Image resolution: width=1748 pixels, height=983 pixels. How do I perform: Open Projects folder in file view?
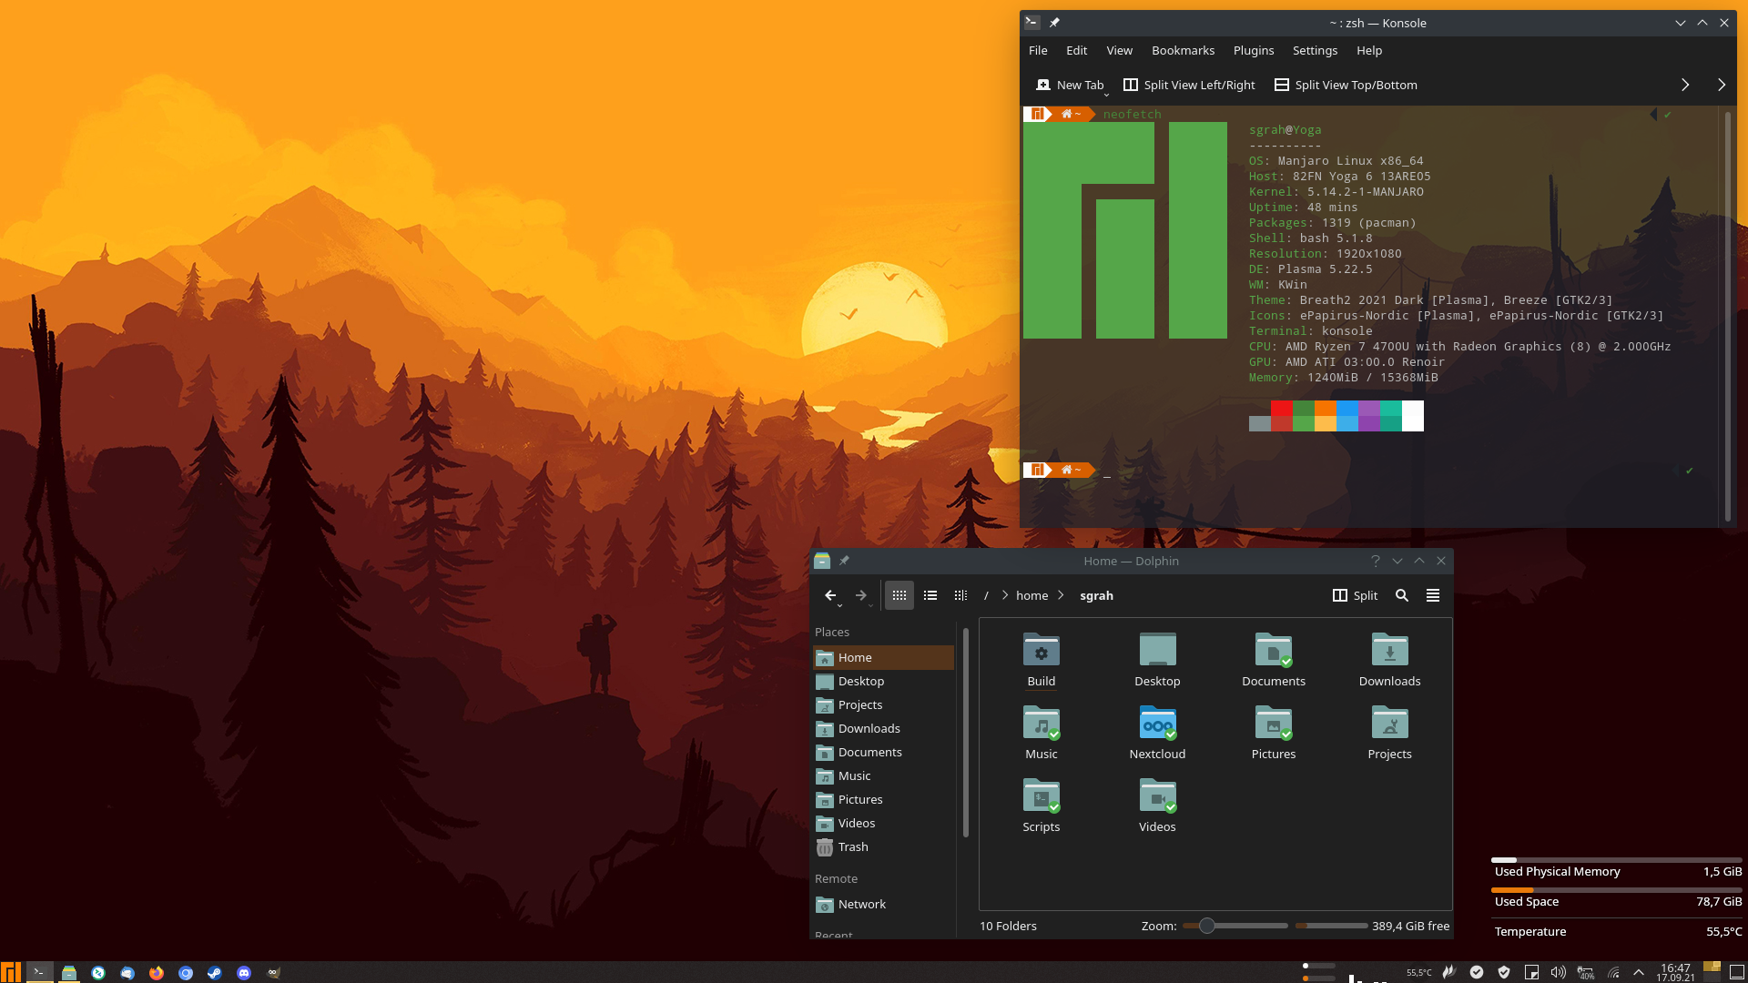coord(1389,732)
